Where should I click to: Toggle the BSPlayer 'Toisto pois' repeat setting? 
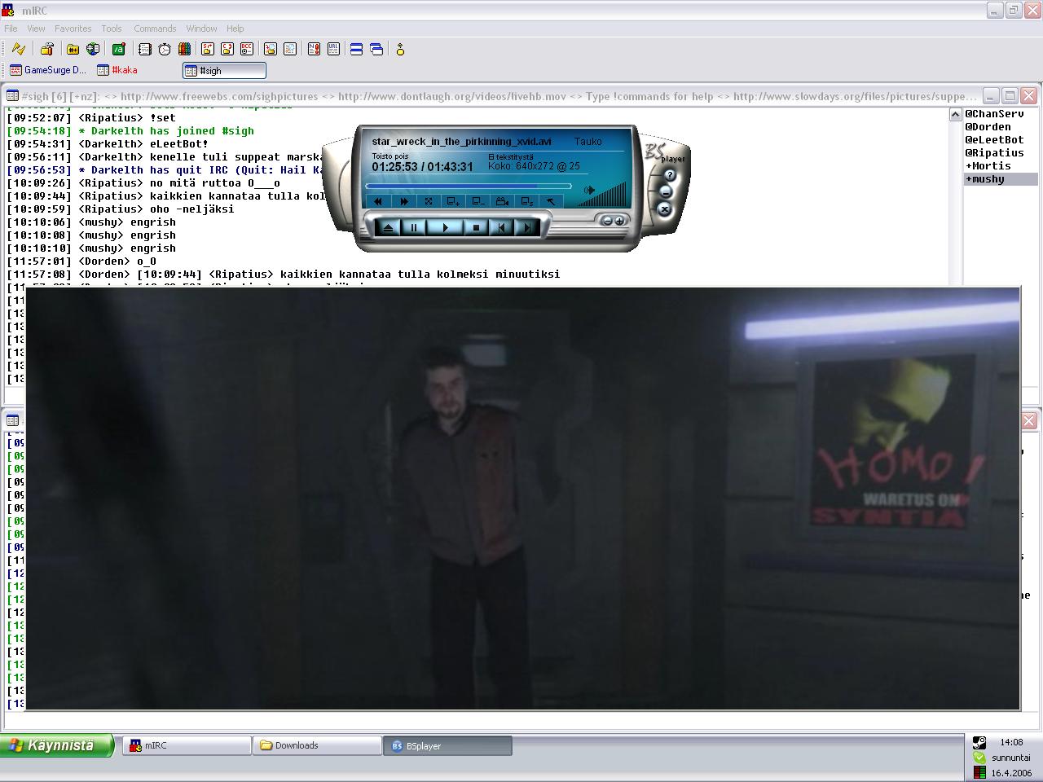point(390,156)
